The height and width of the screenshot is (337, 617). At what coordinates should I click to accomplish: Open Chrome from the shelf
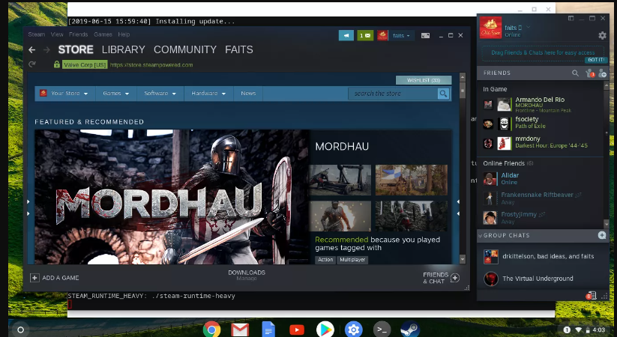point(211,330)
